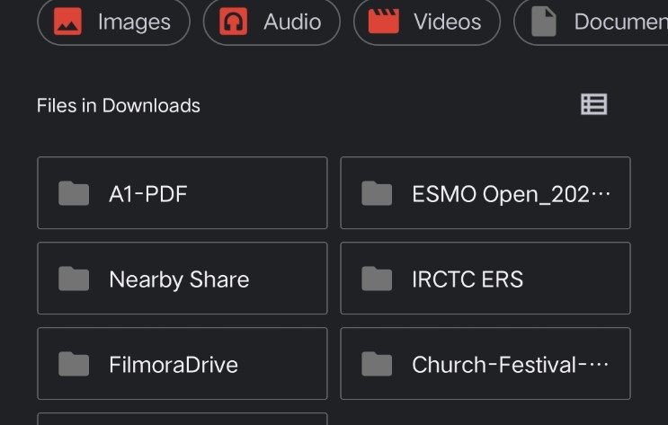Switch to list view layout icon

594,104
